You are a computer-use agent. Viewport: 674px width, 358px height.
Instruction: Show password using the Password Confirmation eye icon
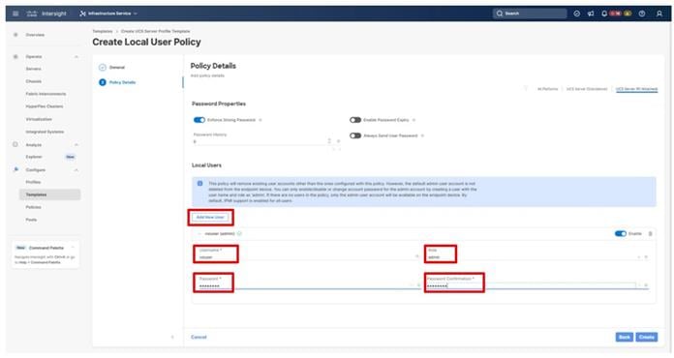click(639, 284)
